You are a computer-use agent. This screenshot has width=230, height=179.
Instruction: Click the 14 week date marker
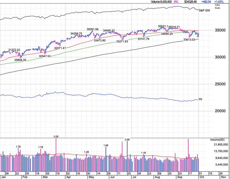tap(99, 174)
